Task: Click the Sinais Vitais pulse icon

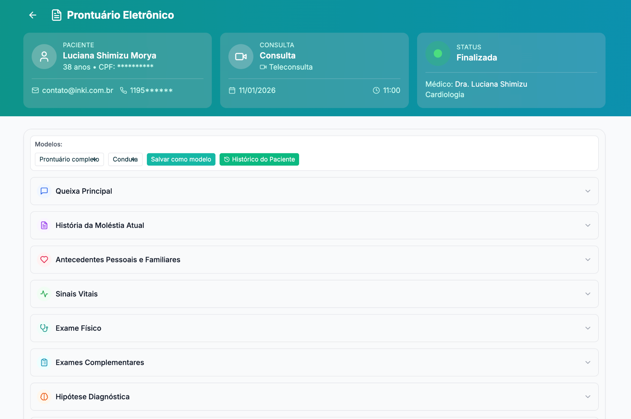Action: point(44,294)
